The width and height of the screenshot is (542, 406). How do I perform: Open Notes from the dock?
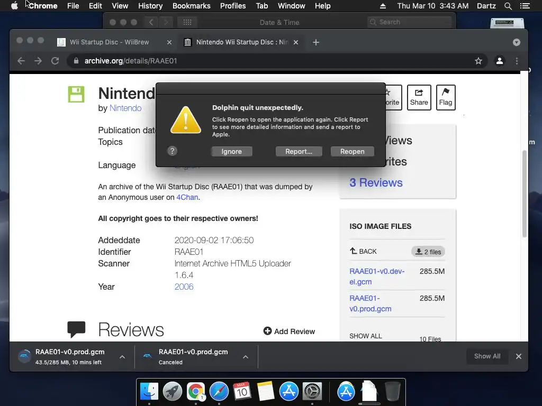pos(266,392)
